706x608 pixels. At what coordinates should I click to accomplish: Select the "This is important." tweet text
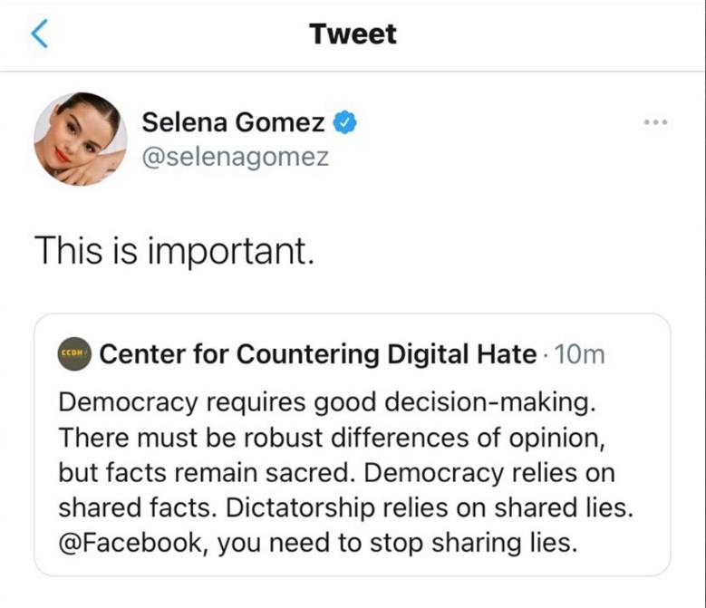pos(174,250)
